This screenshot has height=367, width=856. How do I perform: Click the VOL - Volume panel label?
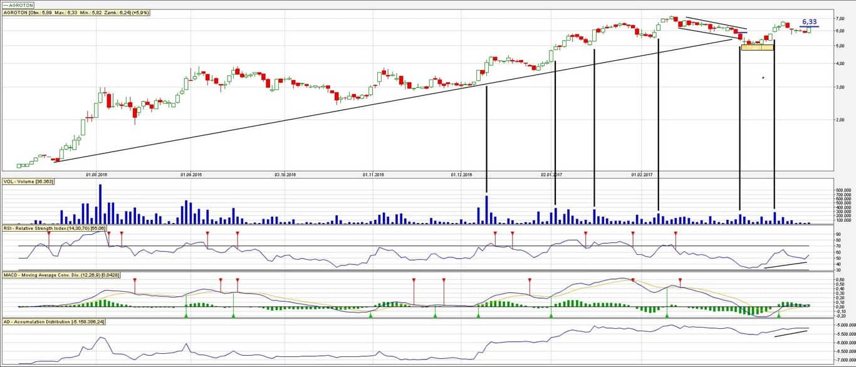click(x=28, y=182)
